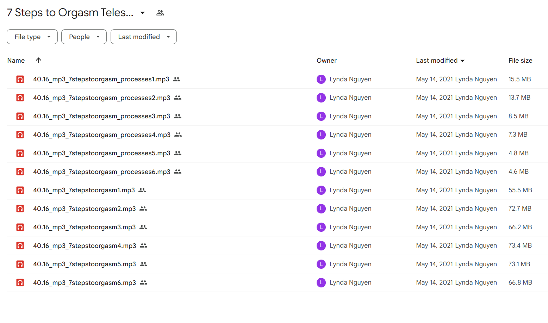The height and width of the screenshot is (323, 548).
Task: Click audio file icon for processes1.mp3
Action: 20,79
